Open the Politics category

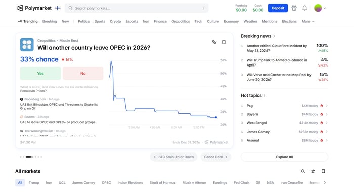tap(84, 21)
